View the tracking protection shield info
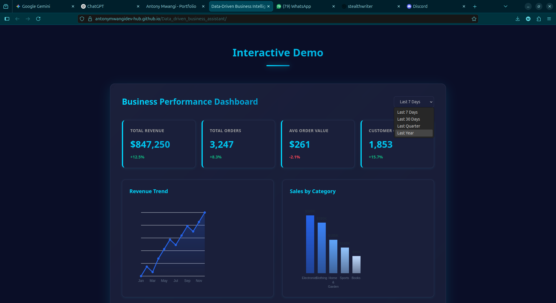Image resolution: width=556 pixels, height=303 pixels. point(82,19)
